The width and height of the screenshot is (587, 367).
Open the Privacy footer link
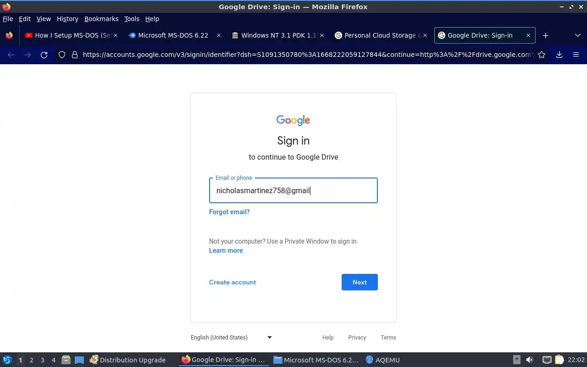click(357, 338)
